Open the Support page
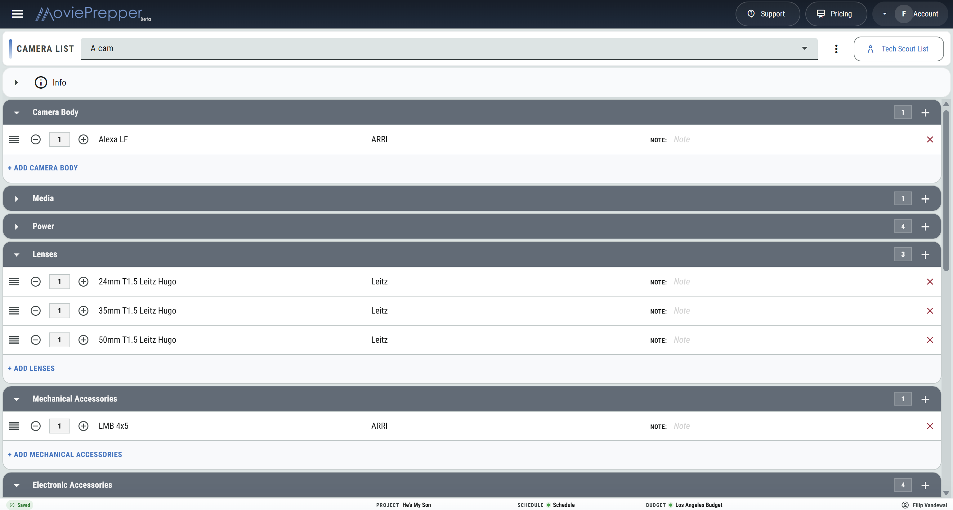Screen dimensions: 953x510 (767, 14)
